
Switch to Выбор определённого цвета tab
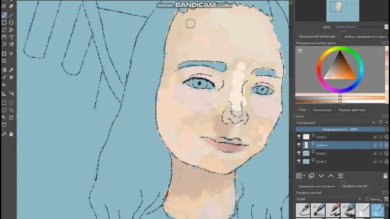pyautogui.click(x=366, y=36)
